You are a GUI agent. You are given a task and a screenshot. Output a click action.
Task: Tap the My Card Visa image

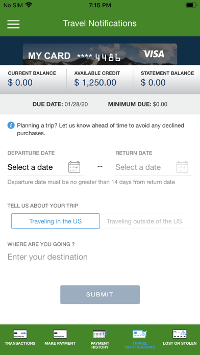point(100,55)
